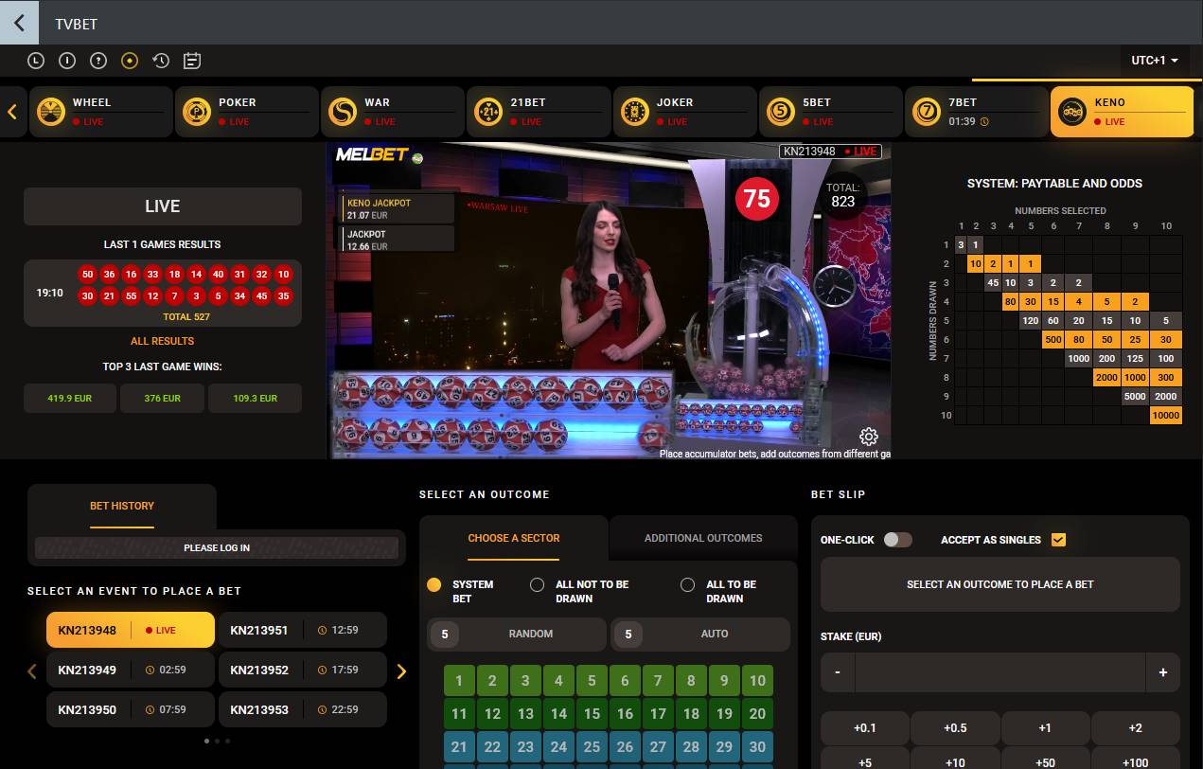Click the 21BET round icon
Image resolution: width=1203 pixels, height=769 pixels.
(488, 112)
